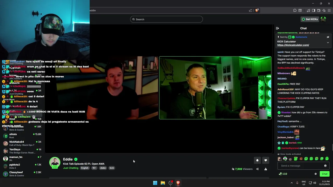
Task: Collapse the chat panel arrow icon
Action: [x=277, y=28]
